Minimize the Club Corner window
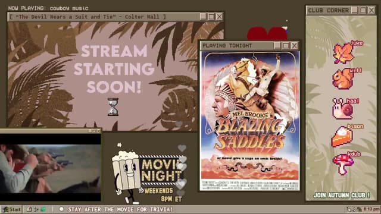 tap(355, 11)
